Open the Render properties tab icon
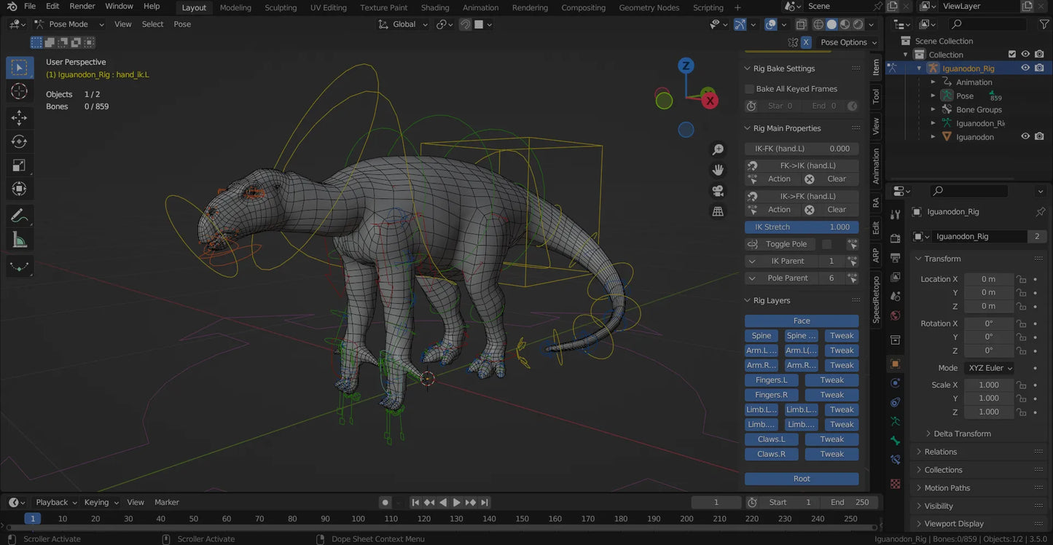This screenshot has width=1053, height=545. tap(896, 238)
